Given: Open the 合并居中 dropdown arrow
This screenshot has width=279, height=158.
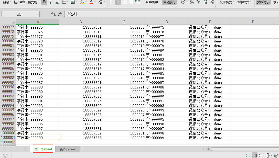Looking at the screenshot, I should [x=159, y=2].
